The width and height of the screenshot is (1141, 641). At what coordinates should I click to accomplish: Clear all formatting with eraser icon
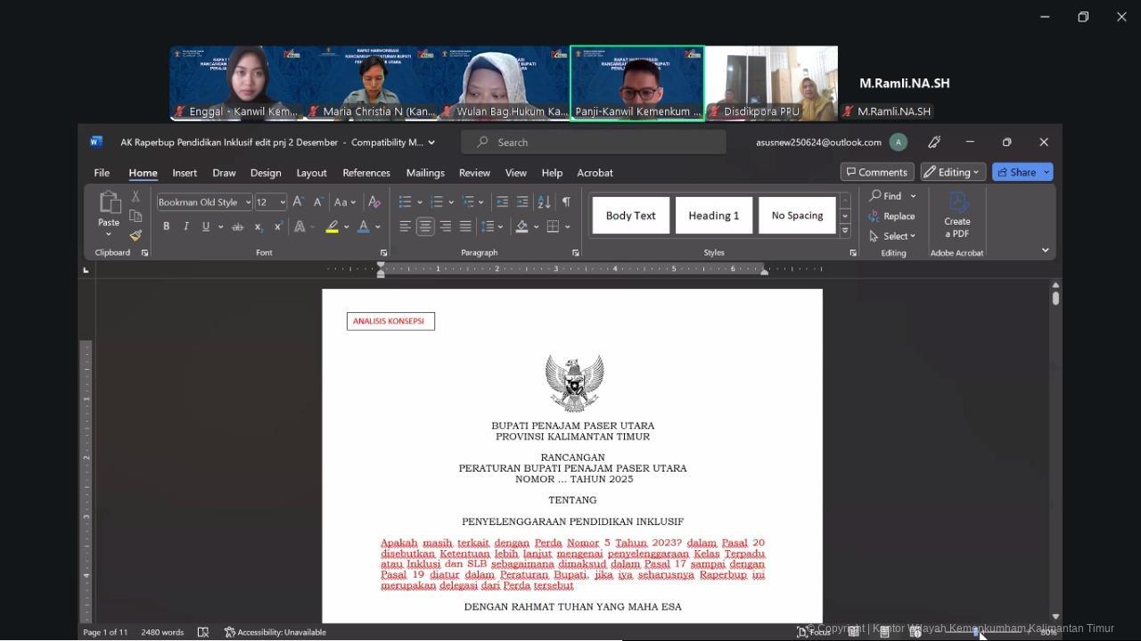click(x=374, y=202)
